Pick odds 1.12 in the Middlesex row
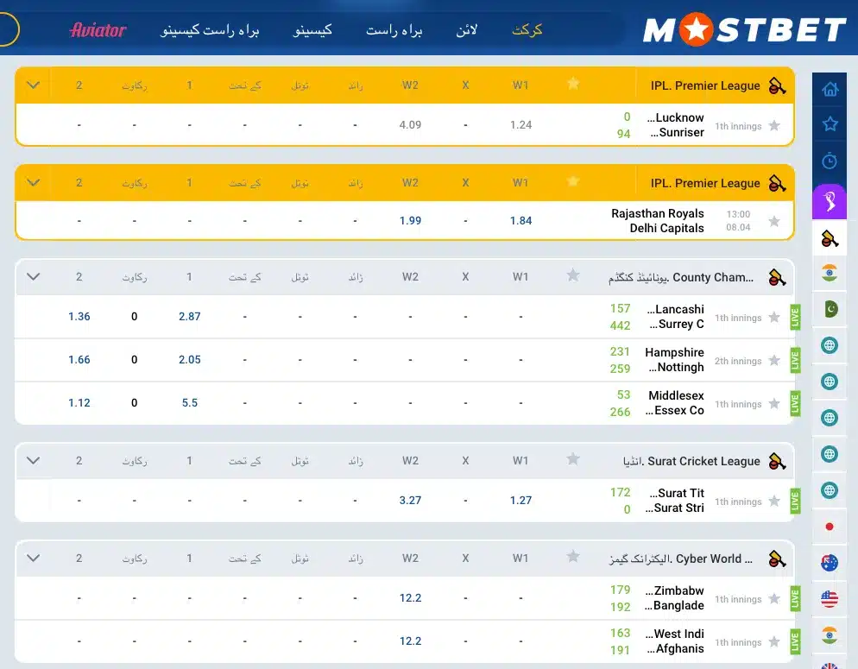 point(79,402)
